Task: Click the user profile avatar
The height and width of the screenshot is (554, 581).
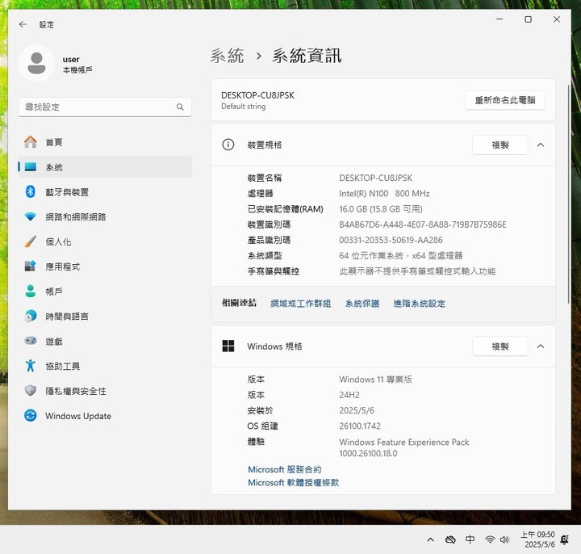Action: [x=36, y=64]
